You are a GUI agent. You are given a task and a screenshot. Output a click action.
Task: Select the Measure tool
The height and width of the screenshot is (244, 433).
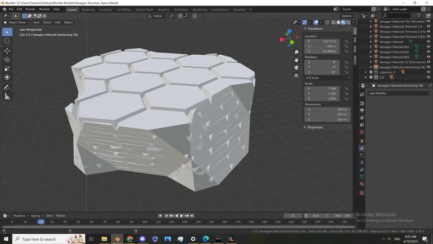(x=7, y=97)
